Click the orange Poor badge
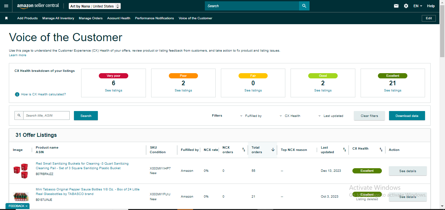This screenshot has width=445, height=210. coord(183,76)
